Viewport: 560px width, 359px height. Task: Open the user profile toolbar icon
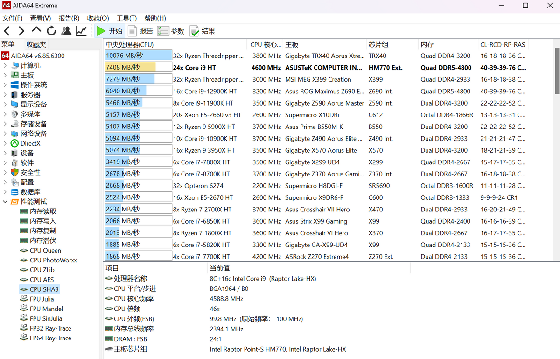[66, 31]
